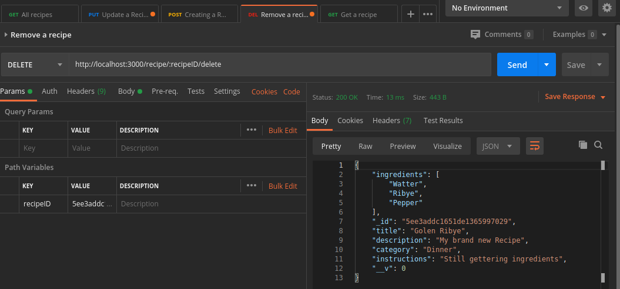Search the response body with magnifier icon
The image size is (620, 289).
point(598,145)
